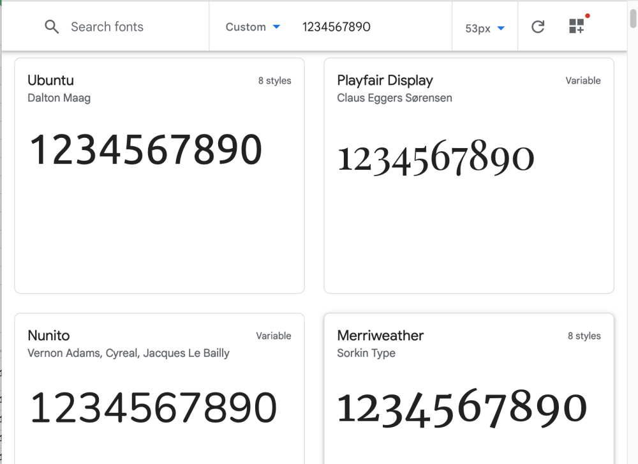Open the Ubuntu font card title

click(51, 80)
